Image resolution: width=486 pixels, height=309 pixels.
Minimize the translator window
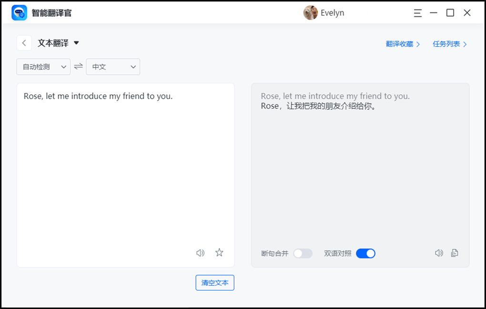434,13
